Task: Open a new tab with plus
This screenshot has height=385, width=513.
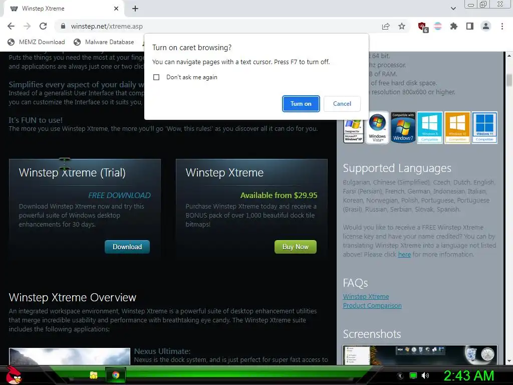Action: [x=135, y=9]
